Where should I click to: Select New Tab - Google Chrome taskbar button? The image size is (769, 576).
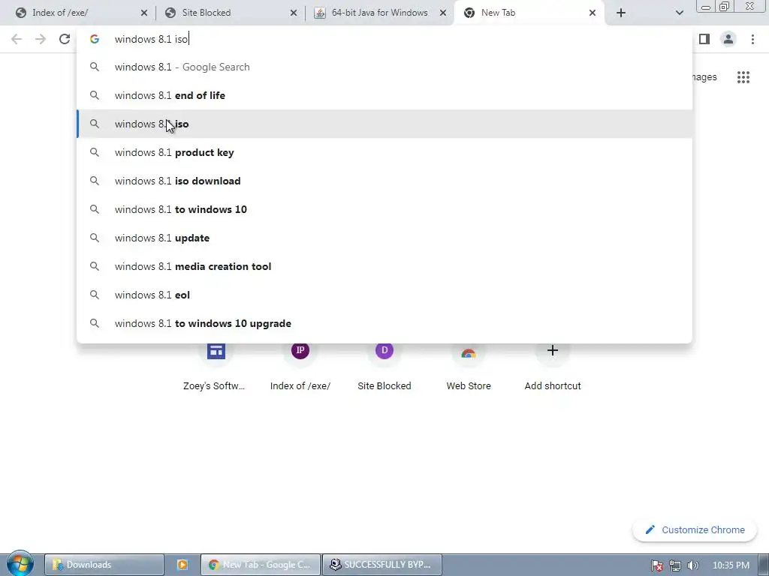click(x=261, y=565)
